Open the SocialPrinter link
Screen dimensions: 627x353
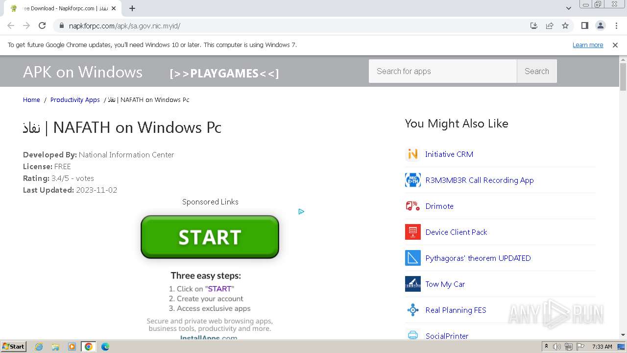pos(447,336)
